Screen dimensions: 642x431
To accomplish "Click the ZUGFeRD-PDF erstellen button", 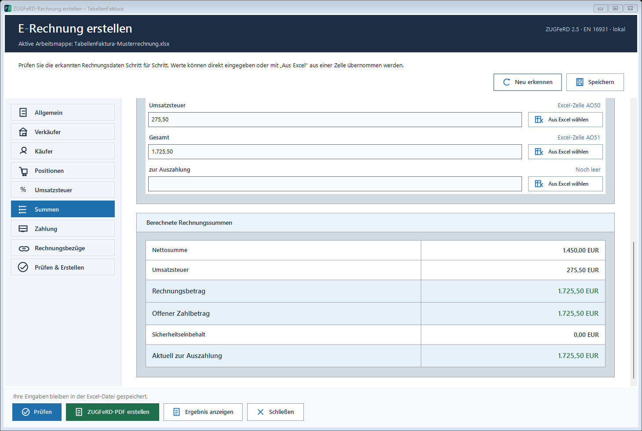I will click(x=113, y=412).
